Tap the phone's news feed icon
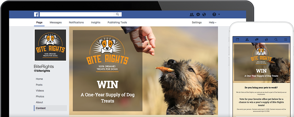The height and width of the screenshot is (117, 294). coord(237,39)
